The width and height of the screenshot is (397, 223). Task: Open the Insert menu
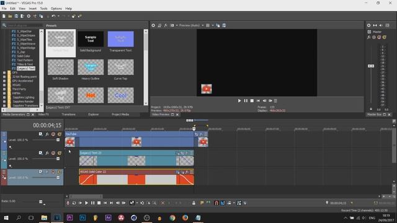(33, 8)
